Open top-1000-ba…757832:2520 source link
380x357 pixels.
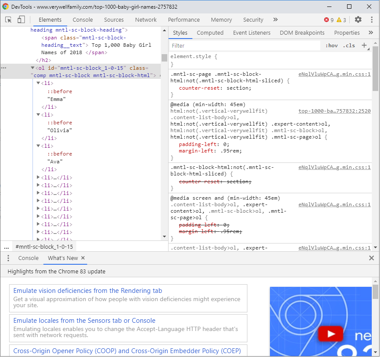tap(335, 111)
